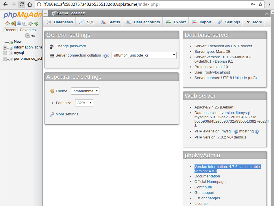Click the Recent button
This screenshot has height=206, width=274.
(10, 30)
